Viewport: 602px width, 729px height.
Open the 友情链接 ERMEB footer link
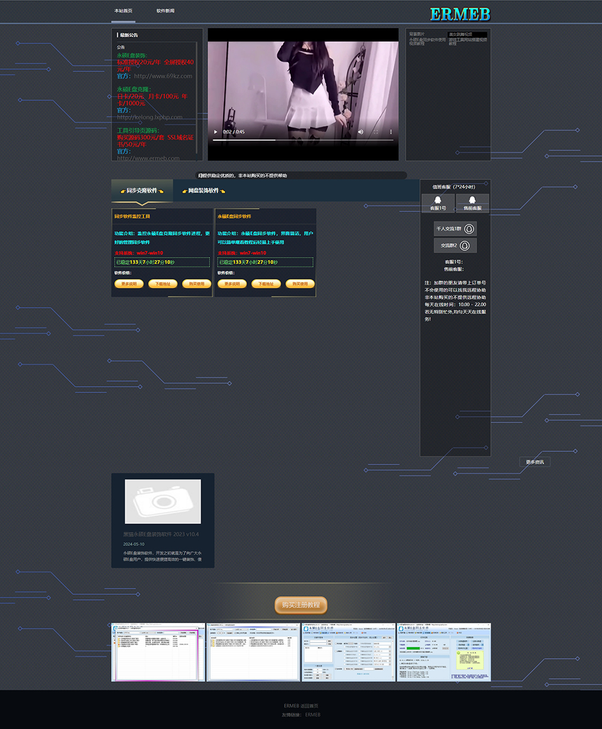coord(313,715)
